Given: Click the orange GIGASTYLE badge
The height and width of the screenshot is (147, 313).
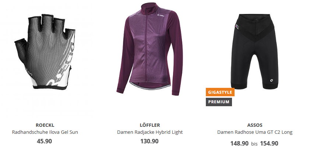Looking at the screenshot, I should 220,92.
